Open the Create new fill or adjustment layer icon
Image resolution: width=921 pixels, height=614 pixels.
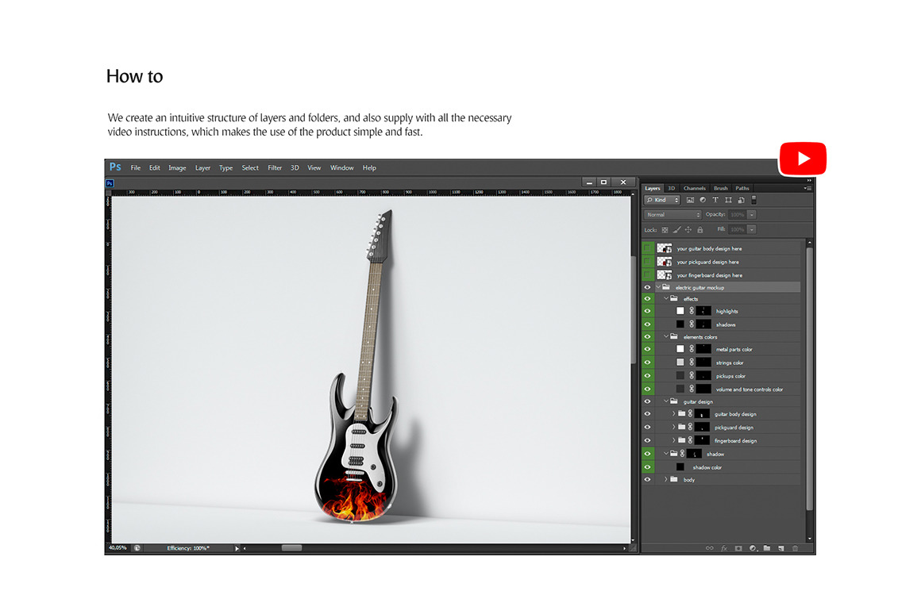pyautogui.click(x=753, y=548)
